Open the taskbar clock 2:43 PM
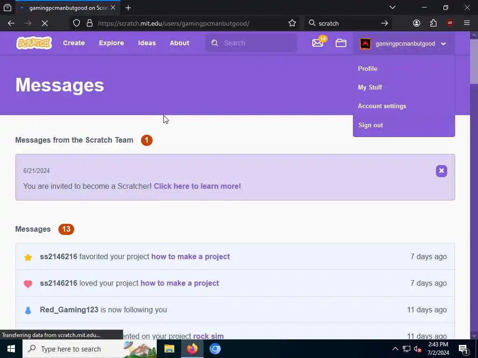The width and height of the screenshot is (478, 358). tap(438, 349)
